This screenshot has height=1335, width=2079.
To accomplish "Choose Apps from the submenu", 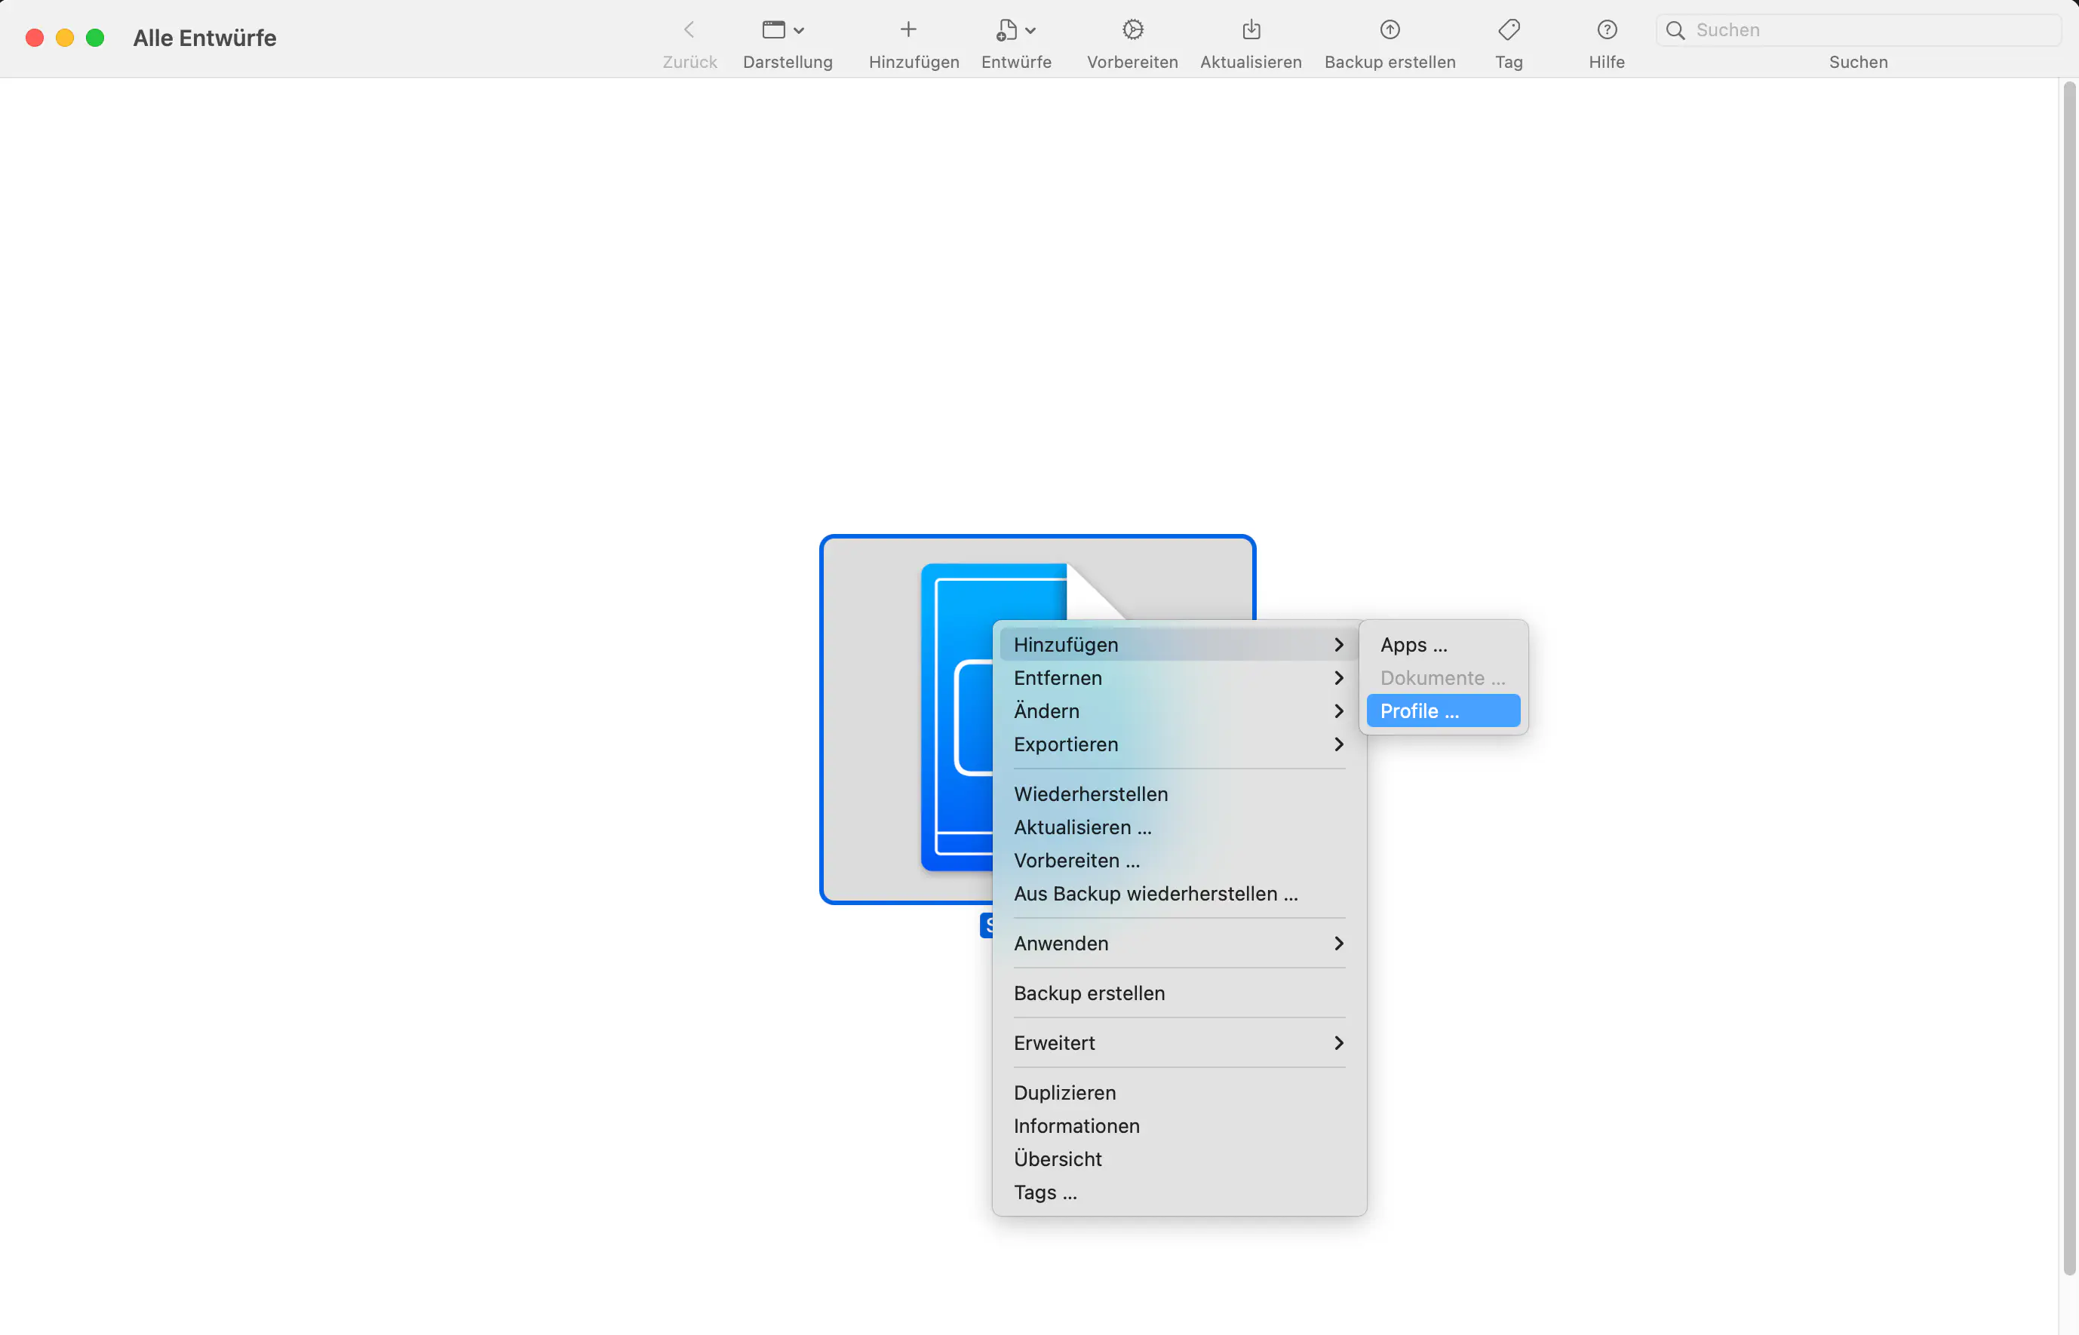I will pyautogui.click(x=1413, y=644).
